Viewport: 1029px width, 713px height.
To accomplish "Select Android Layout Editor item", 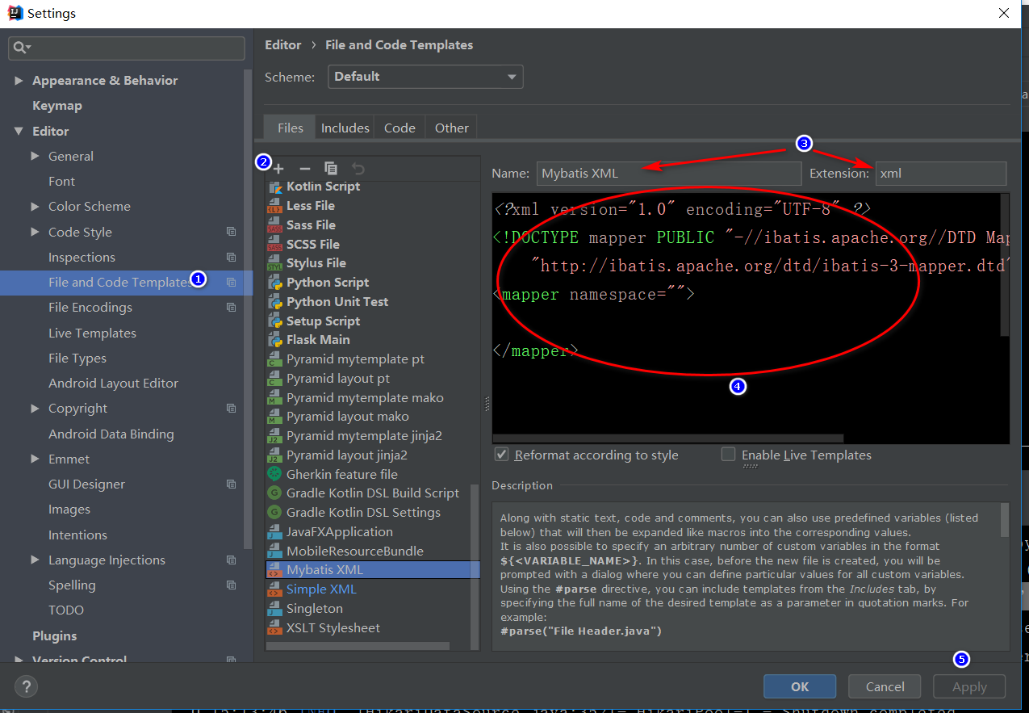I will click(113, 384).
